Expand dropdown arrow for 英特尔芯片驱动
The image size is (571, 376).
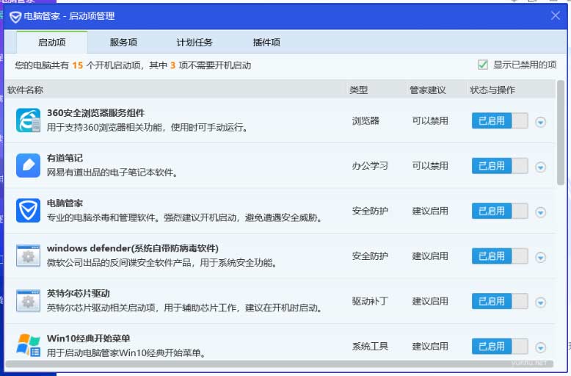[540, 303]
